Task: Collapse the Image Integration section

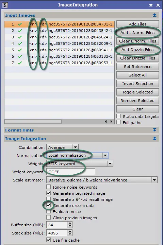Action: (154, 138)
